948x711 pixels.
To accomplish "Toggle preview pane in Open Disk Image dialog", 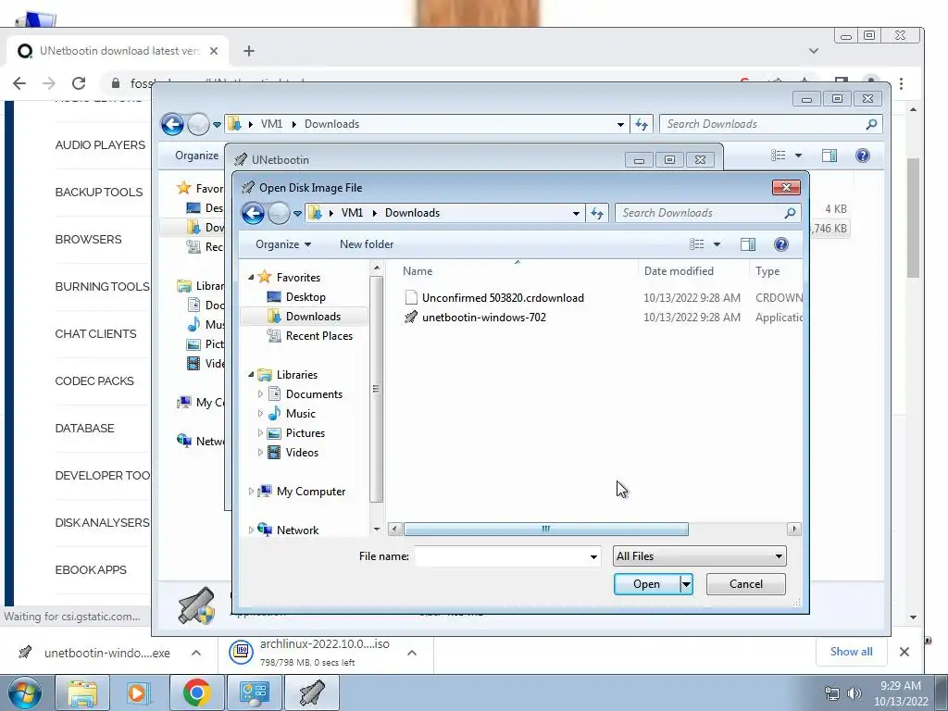I will [748, 244].
